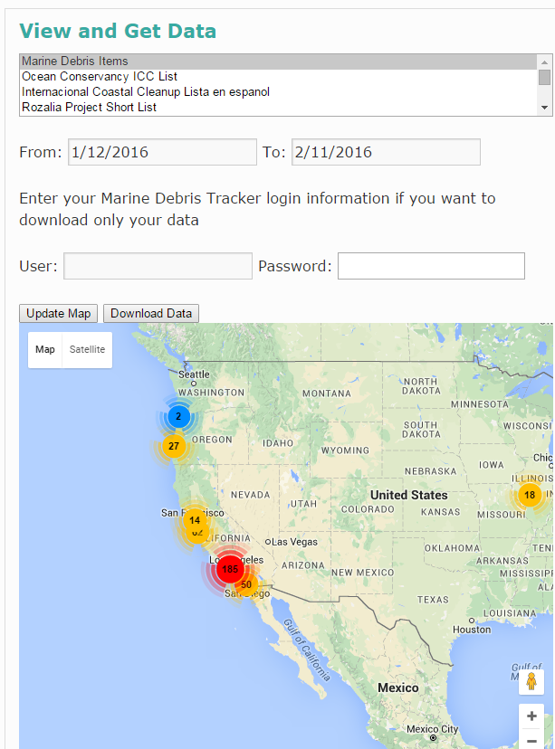
Task: Pick up the Street View pegman icon
Action: (x=531, y=682)
